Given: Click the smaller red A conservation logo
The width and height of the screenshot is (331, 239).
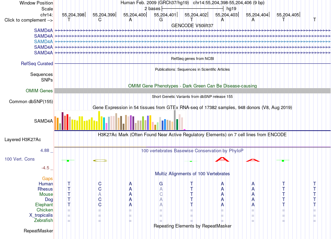Looking at the screenshot, I should 253,160.
